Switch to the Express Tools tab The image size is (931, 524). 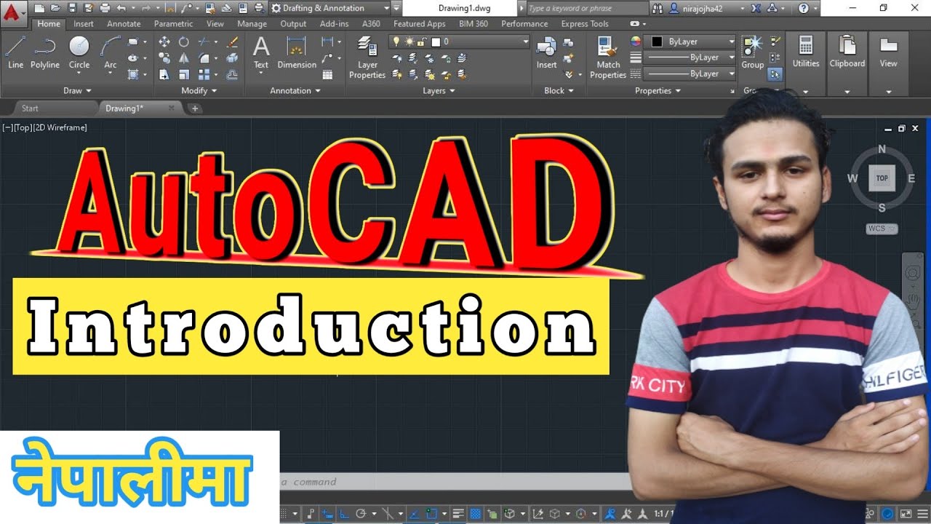[x=585, y=23]
